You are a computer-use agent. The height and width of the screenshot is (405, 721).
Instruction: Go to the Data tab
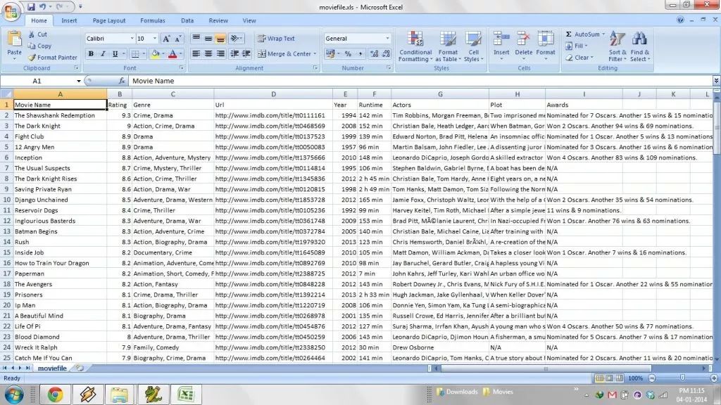pos(187,20)
